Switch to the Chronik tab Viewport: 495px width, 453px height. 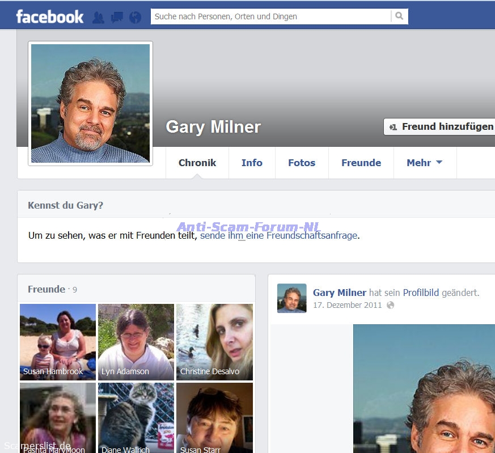point(197,163)
